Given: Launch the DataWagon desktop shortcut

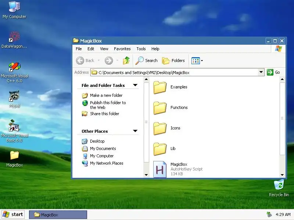Looking at the screenshot, I should (14, 40).
